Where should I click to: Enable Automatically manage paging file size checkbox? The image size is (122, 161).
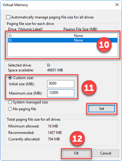(8, 17)
